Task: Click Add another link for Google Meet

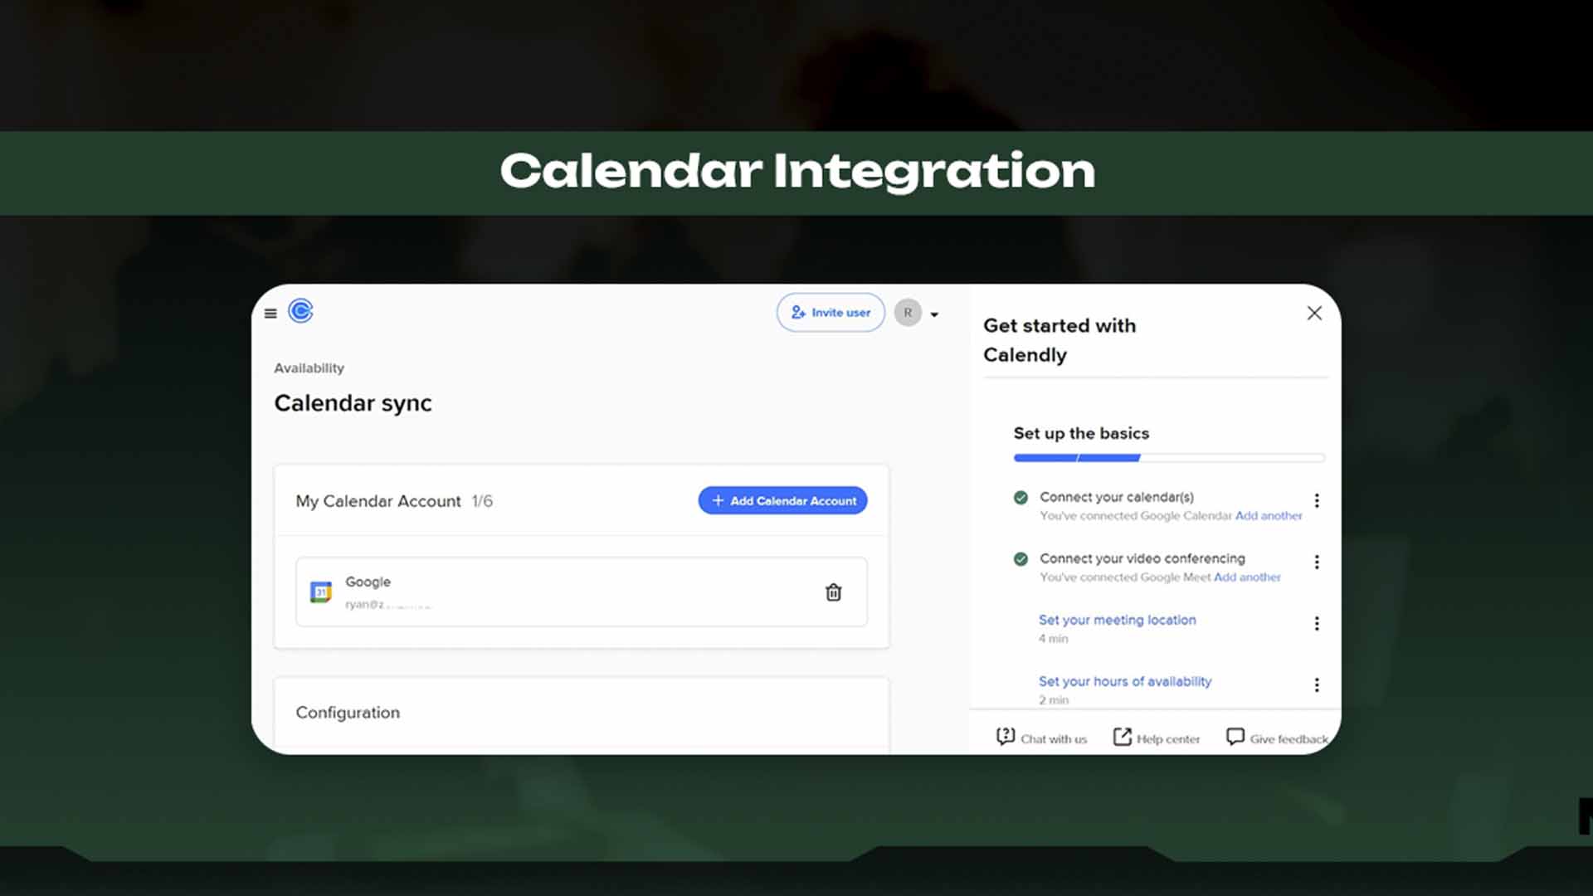Action: [x=1247, y=577]
